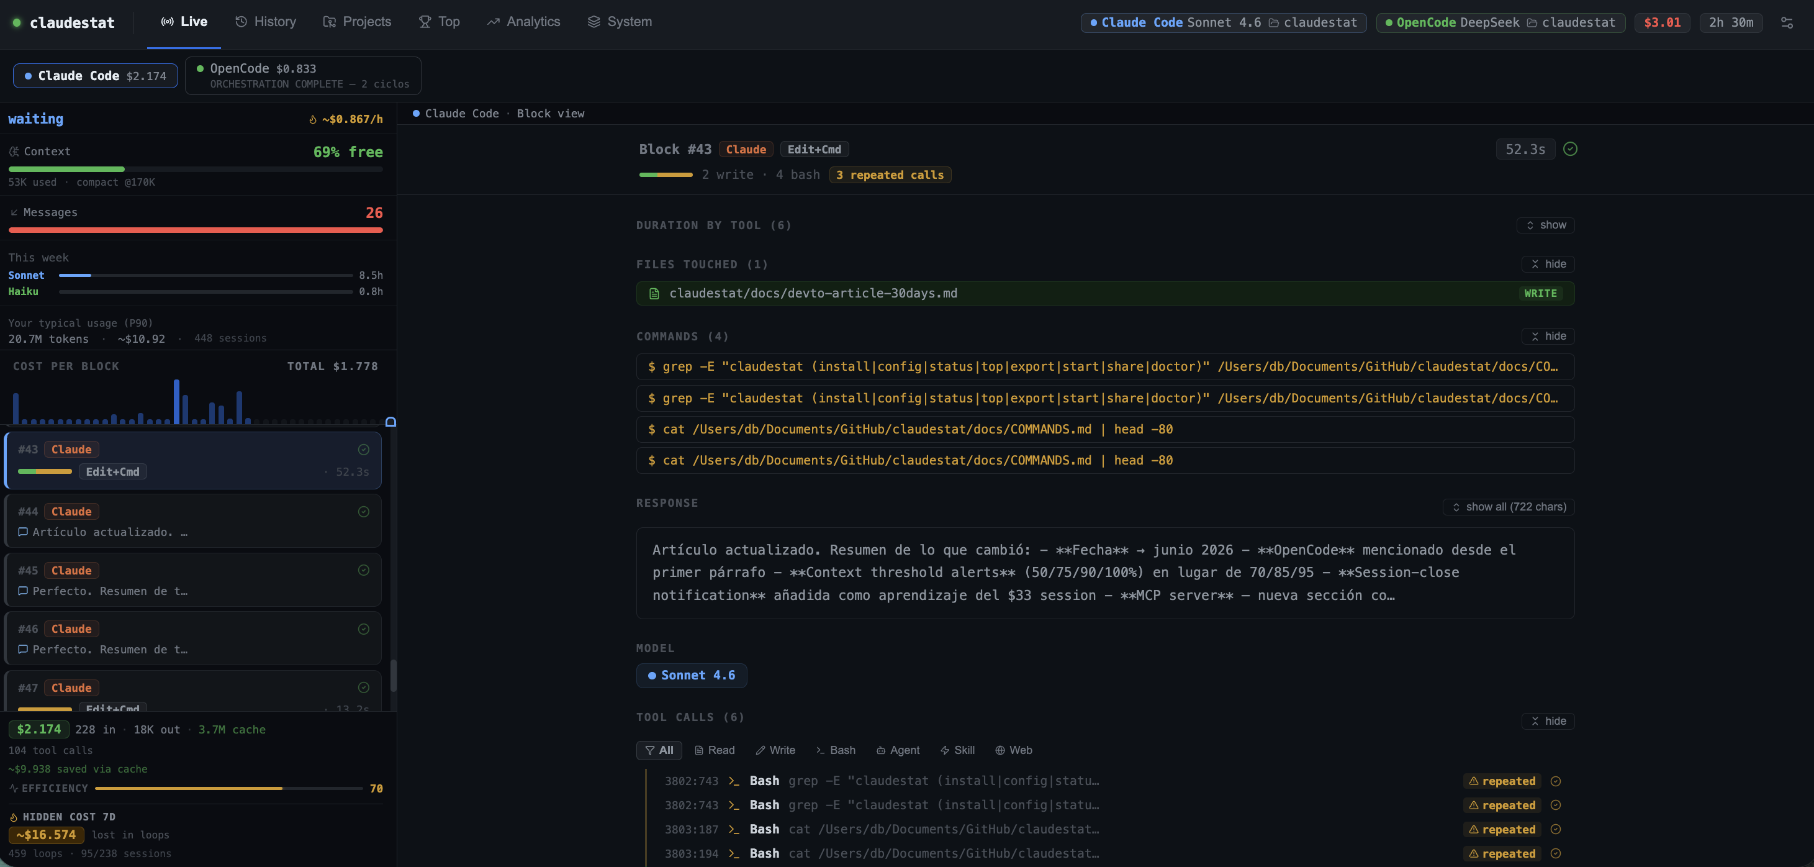
Task: Click check icon on first Bash grep call
Action: (x=1556, y=781)
